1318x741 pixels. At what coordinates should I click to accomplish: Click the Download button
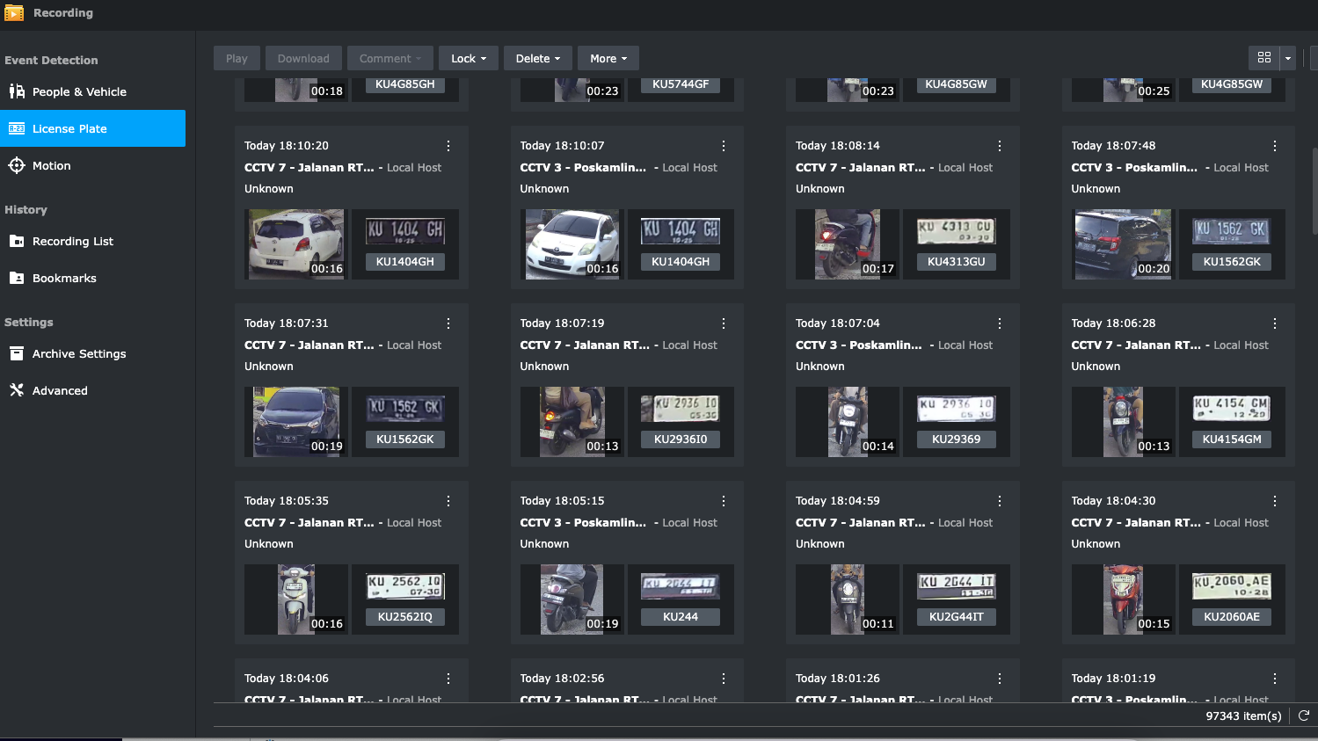pos(303,58)
